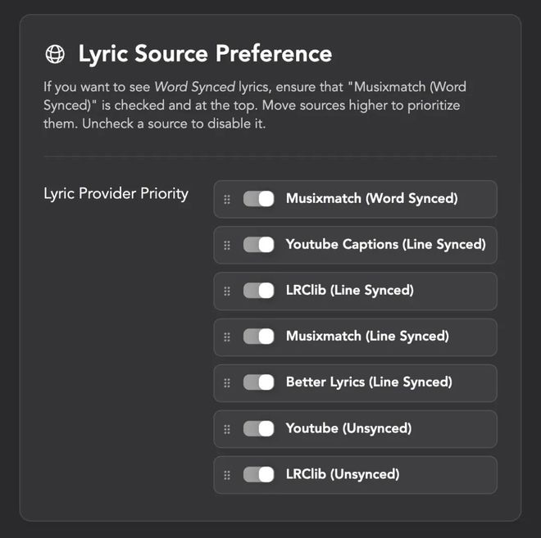Disable Musixmatch (Line Synced) provider switch
The height and width of the screenshot is (538, 541).
tap(258, 337)
